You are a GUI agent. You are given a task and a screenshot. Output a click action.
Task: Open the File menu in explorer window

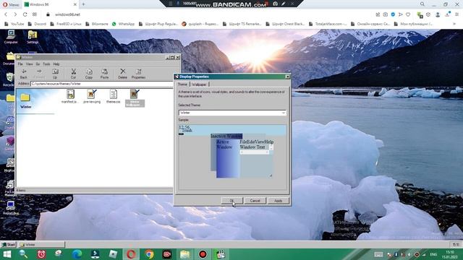(x=20, y=64)
